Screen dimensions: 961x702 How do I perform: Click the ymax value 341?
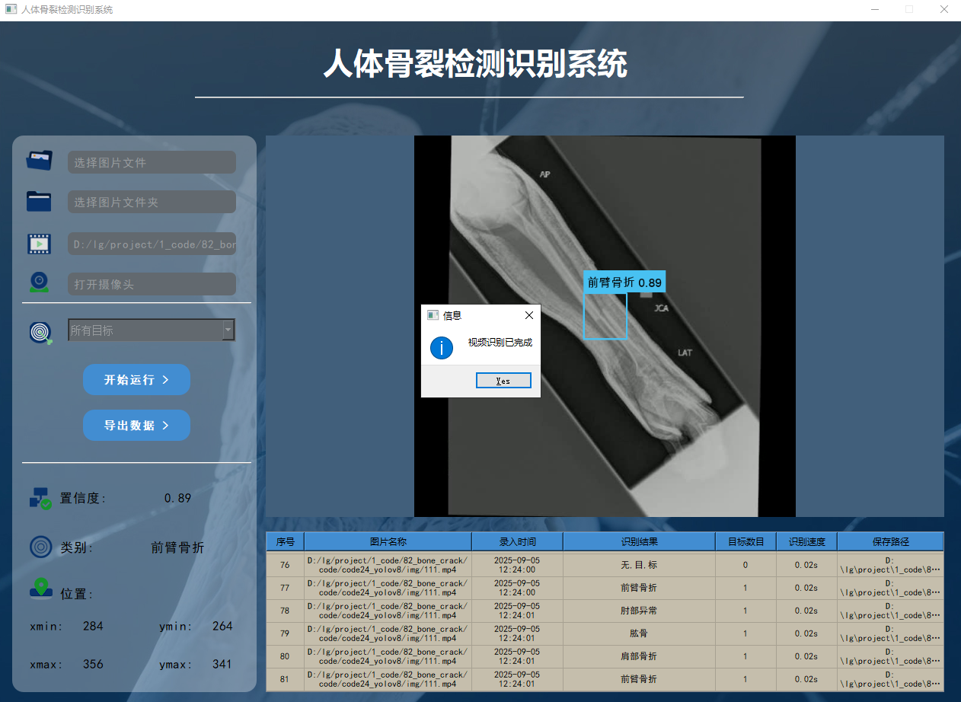click(x=222, y=665)
